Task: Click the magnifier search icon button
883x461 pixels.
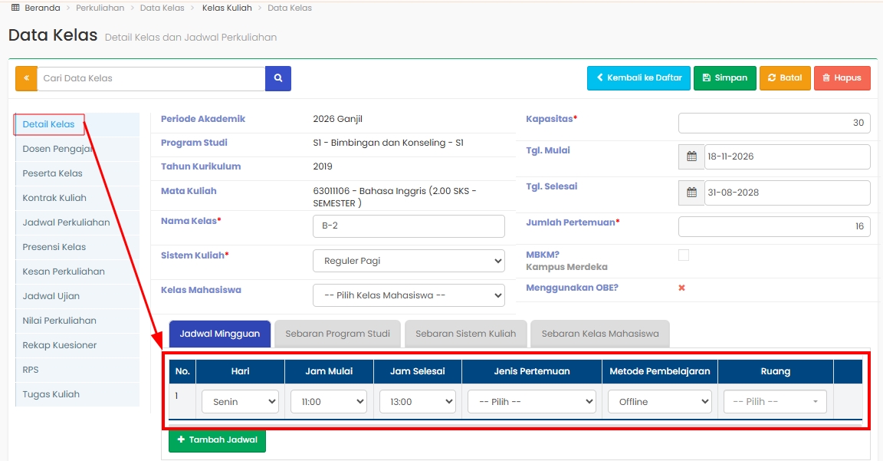Action: click(278, 78)
